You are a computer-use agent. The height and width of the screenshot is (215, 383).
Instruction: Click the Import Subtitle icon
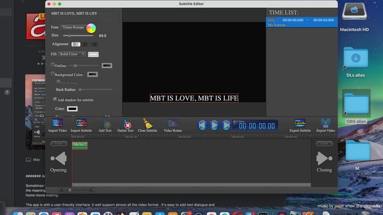pos(81,124)
